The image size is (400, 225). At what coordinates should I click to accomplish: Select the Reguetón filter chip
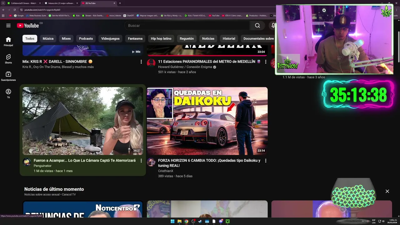[187, 39]
